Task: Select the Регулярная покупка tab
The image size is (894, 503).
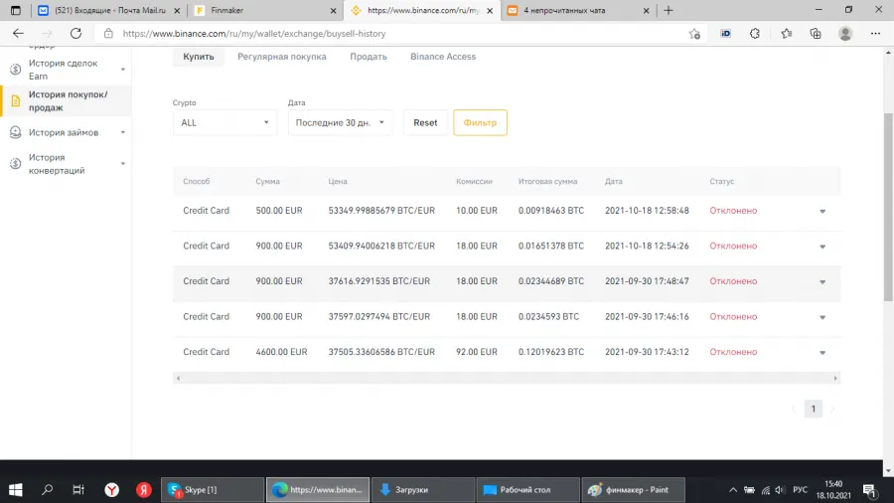Action: click(282, 57)
